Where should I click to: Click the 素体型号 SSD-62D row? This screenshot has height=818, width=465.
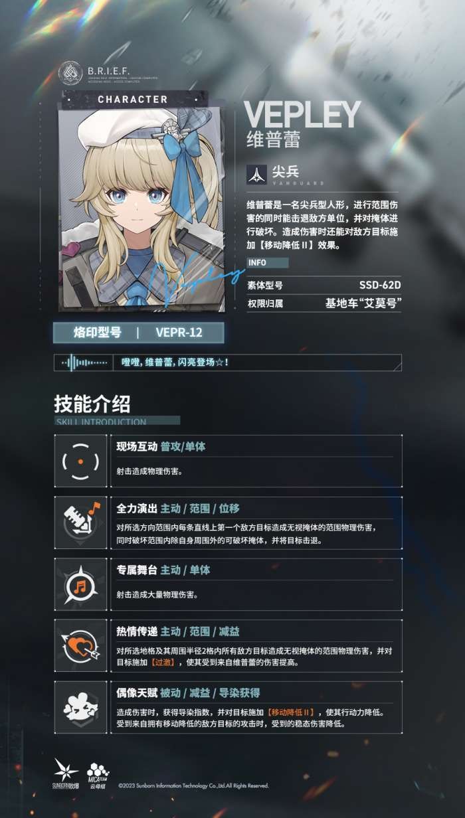324,286
